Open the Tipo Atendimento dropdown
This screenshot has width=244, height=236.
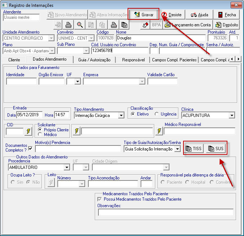[x=121, y=115]
